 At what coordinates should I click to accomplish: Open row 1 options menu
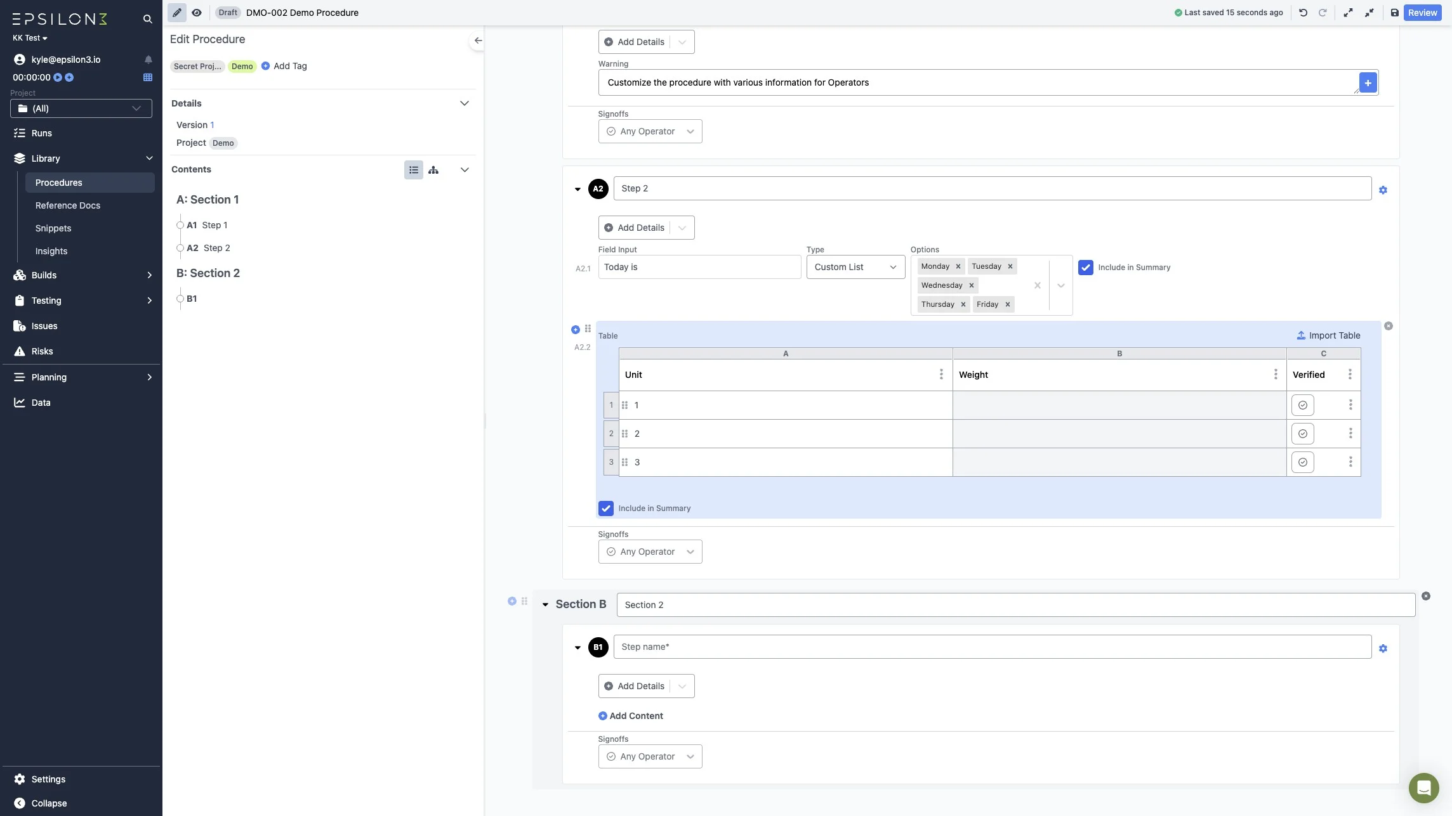[x=1350, y=405]
